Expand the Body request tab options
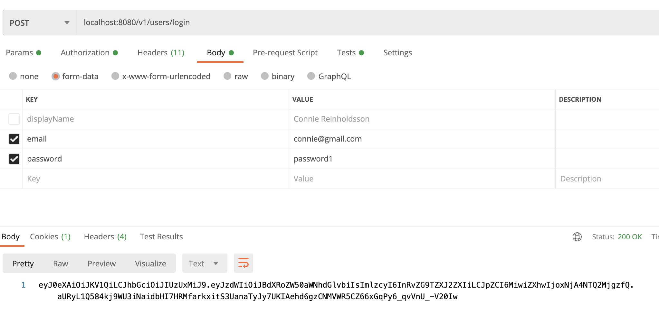Viewport: 659px width, 323px height. 216,52
